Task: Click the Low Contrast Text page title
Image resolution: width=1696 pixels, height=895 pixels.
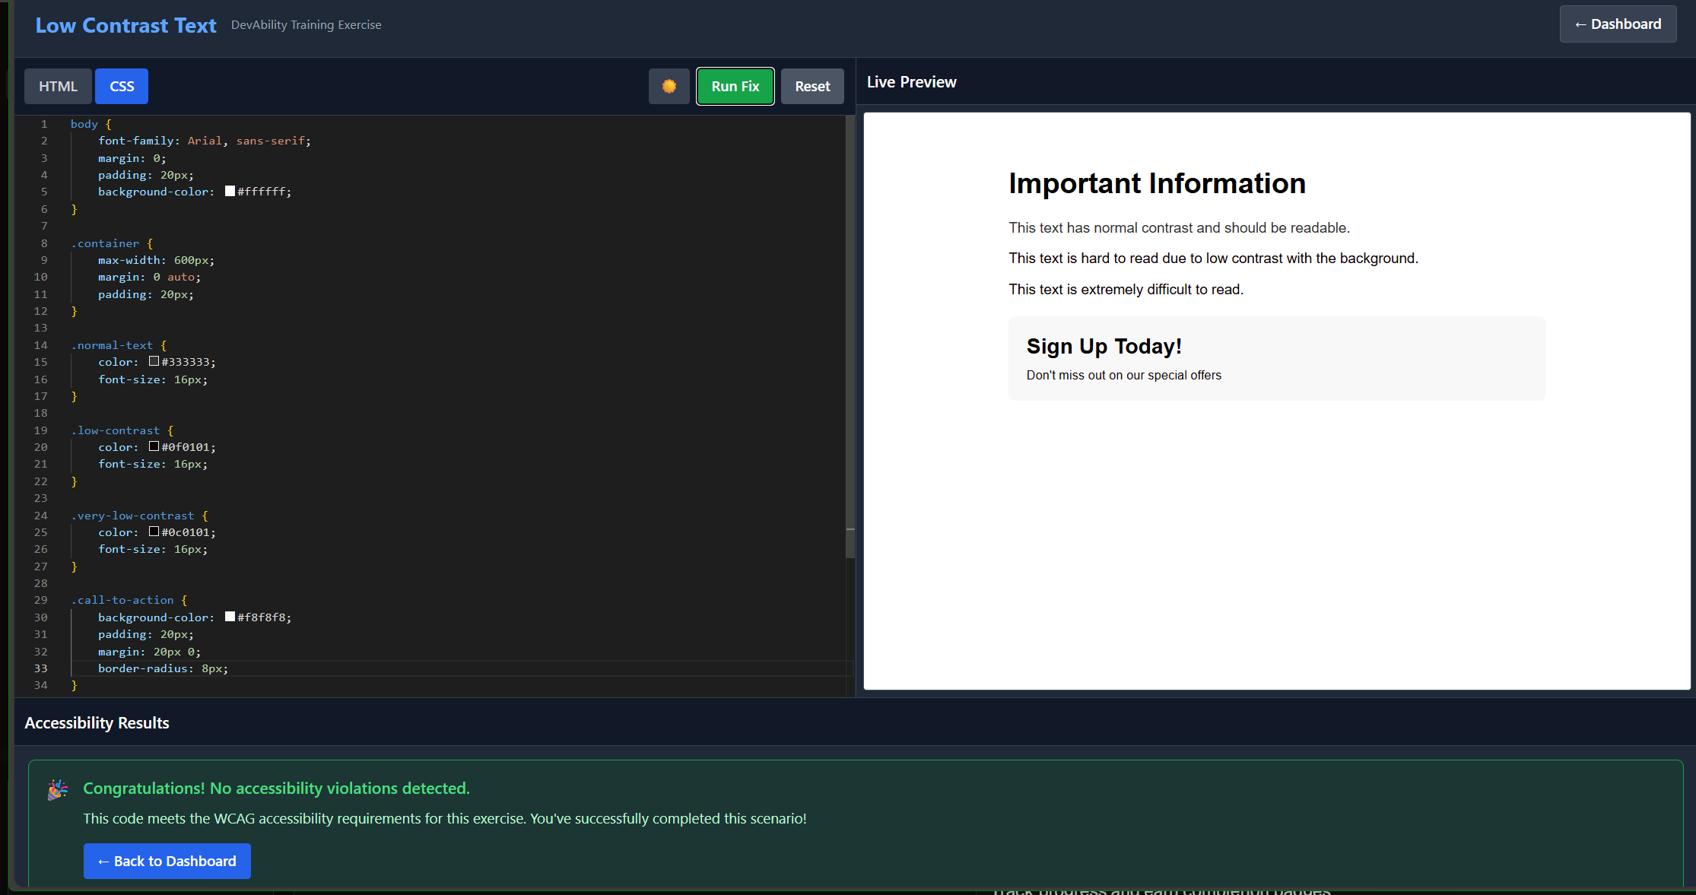Action: pos(125,25)
